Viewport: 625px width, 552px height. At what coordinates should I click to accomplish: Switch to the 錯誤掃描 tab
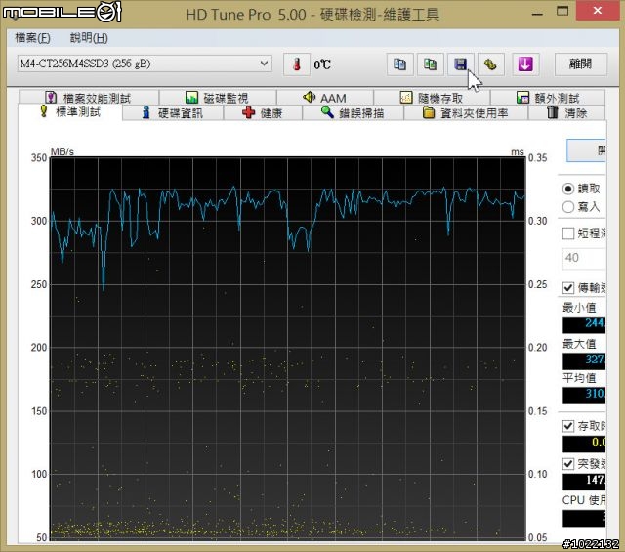click(353, 113)
